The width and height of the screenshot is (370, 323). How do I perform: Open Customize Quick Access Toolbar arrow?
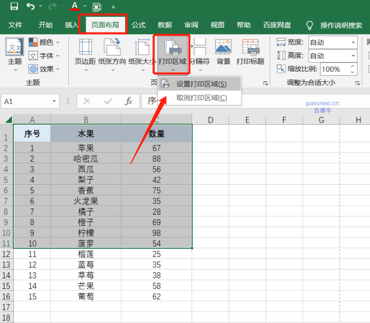[x=114, y=7]
